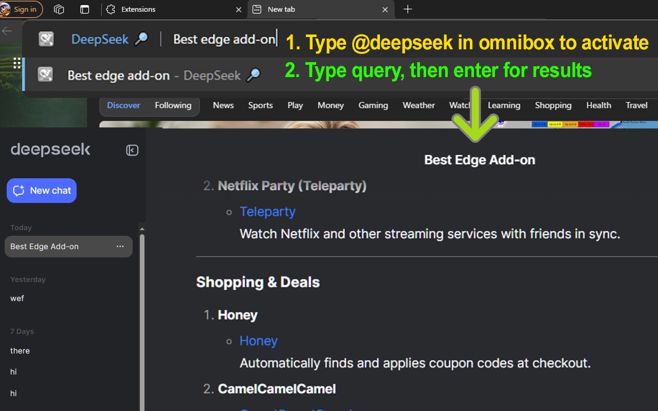The width and height of the screenshot is (658, 411).
Task: Open the apps grid launcher icon
Action: [17, 63]
